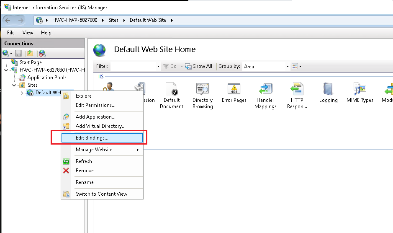Choose Rename from context menu
Screen dimensions: 393x233
tap(102, 182)
